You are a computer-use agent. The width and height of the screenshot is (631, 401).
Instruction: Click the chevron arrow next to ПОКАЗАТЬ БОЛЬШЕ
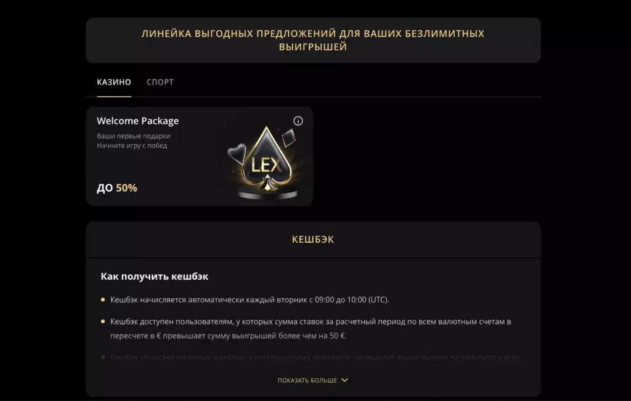(344, 380)
